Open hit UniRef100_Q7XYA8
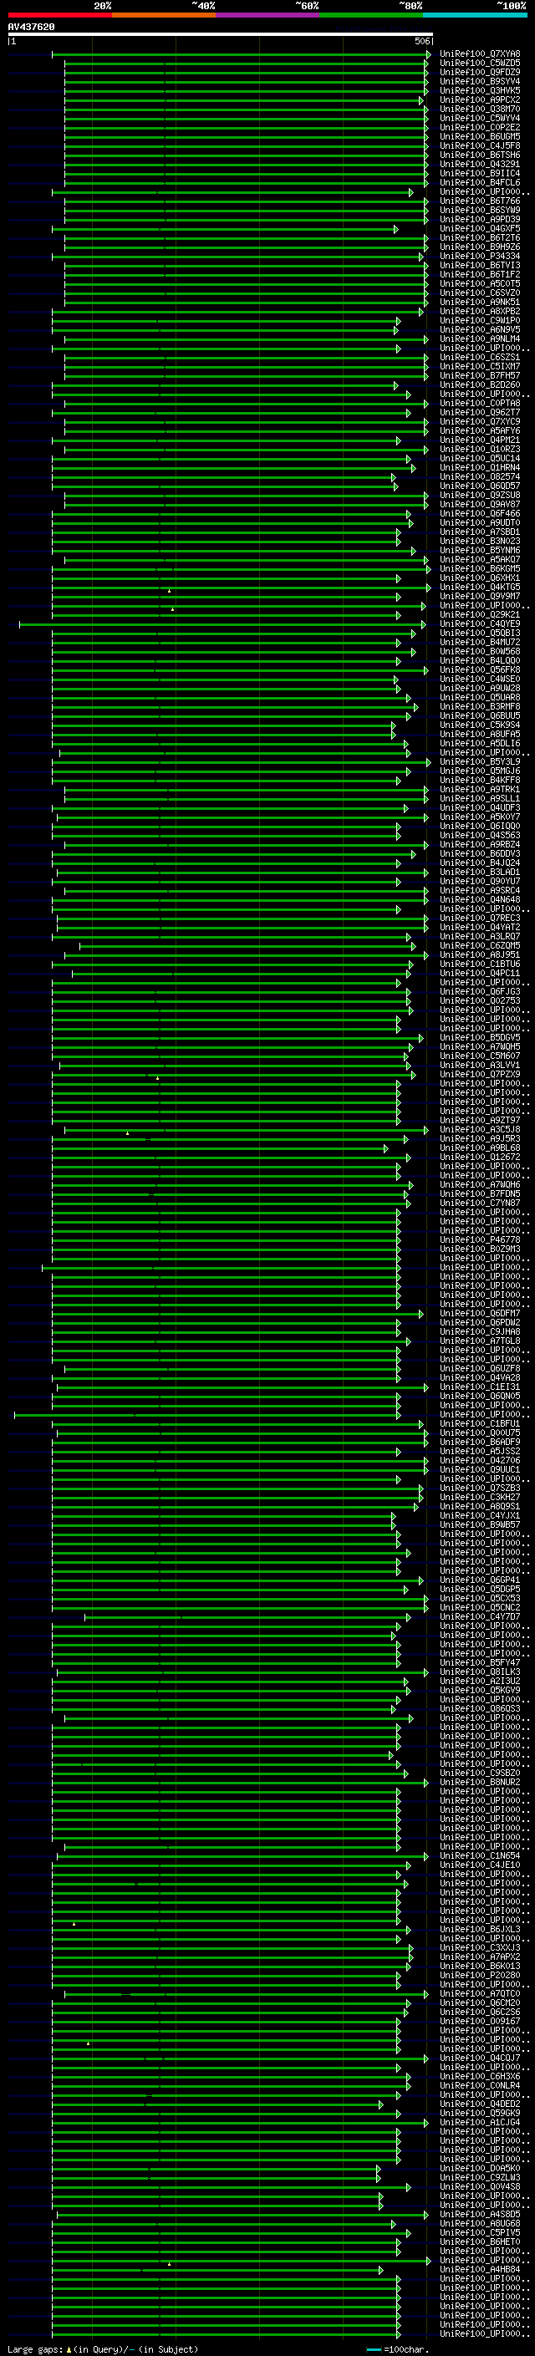 click(480, 54)
